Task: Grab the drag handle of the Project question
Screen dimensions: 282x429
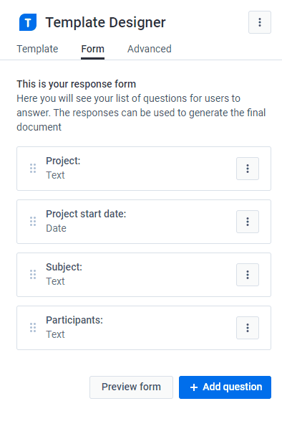Action: point(33,169)
